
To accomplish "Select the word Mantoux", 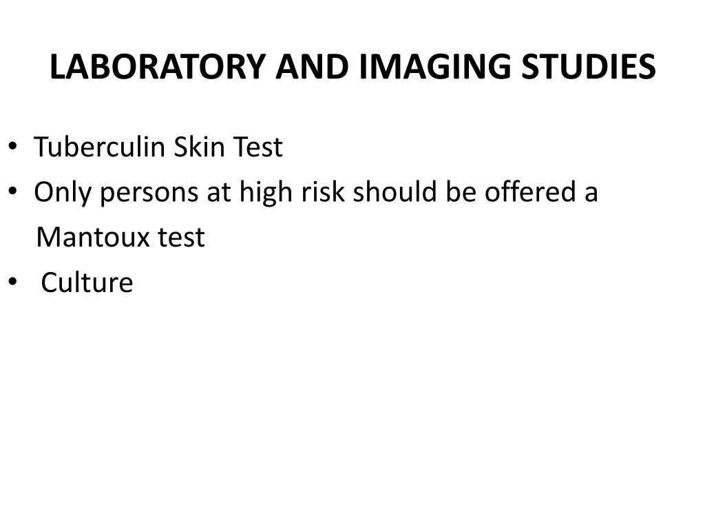I will (x=93, y=237).
